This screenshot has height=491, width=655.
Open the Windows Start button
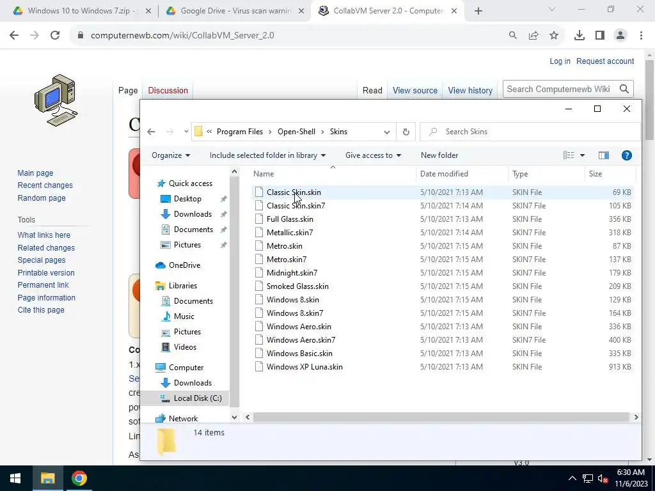[15, 478]
